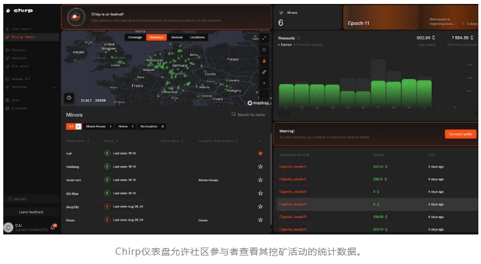Switch map to Gateways tab
Viewport: 481px width, 264px height.
(x=156, y=37)
